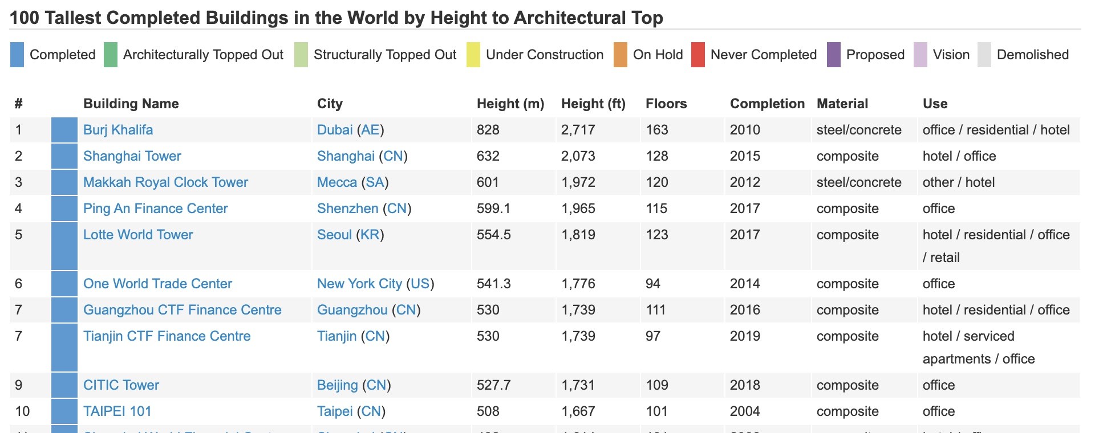Select the 828 height value for Burj Khalifa
The width and height of the screenshot is (1103, 433).
pyautogui.click(x=488, y=130)
